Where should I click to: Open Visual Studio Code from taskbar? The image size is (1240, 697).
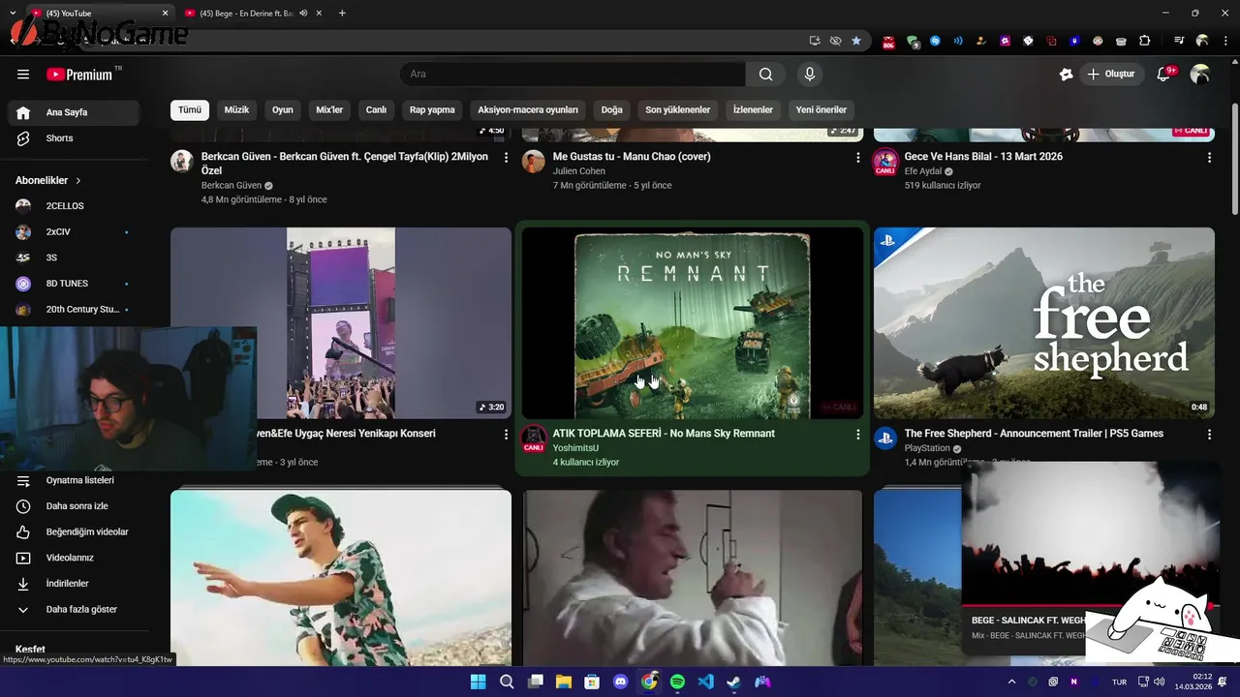(x=706, y=682)
